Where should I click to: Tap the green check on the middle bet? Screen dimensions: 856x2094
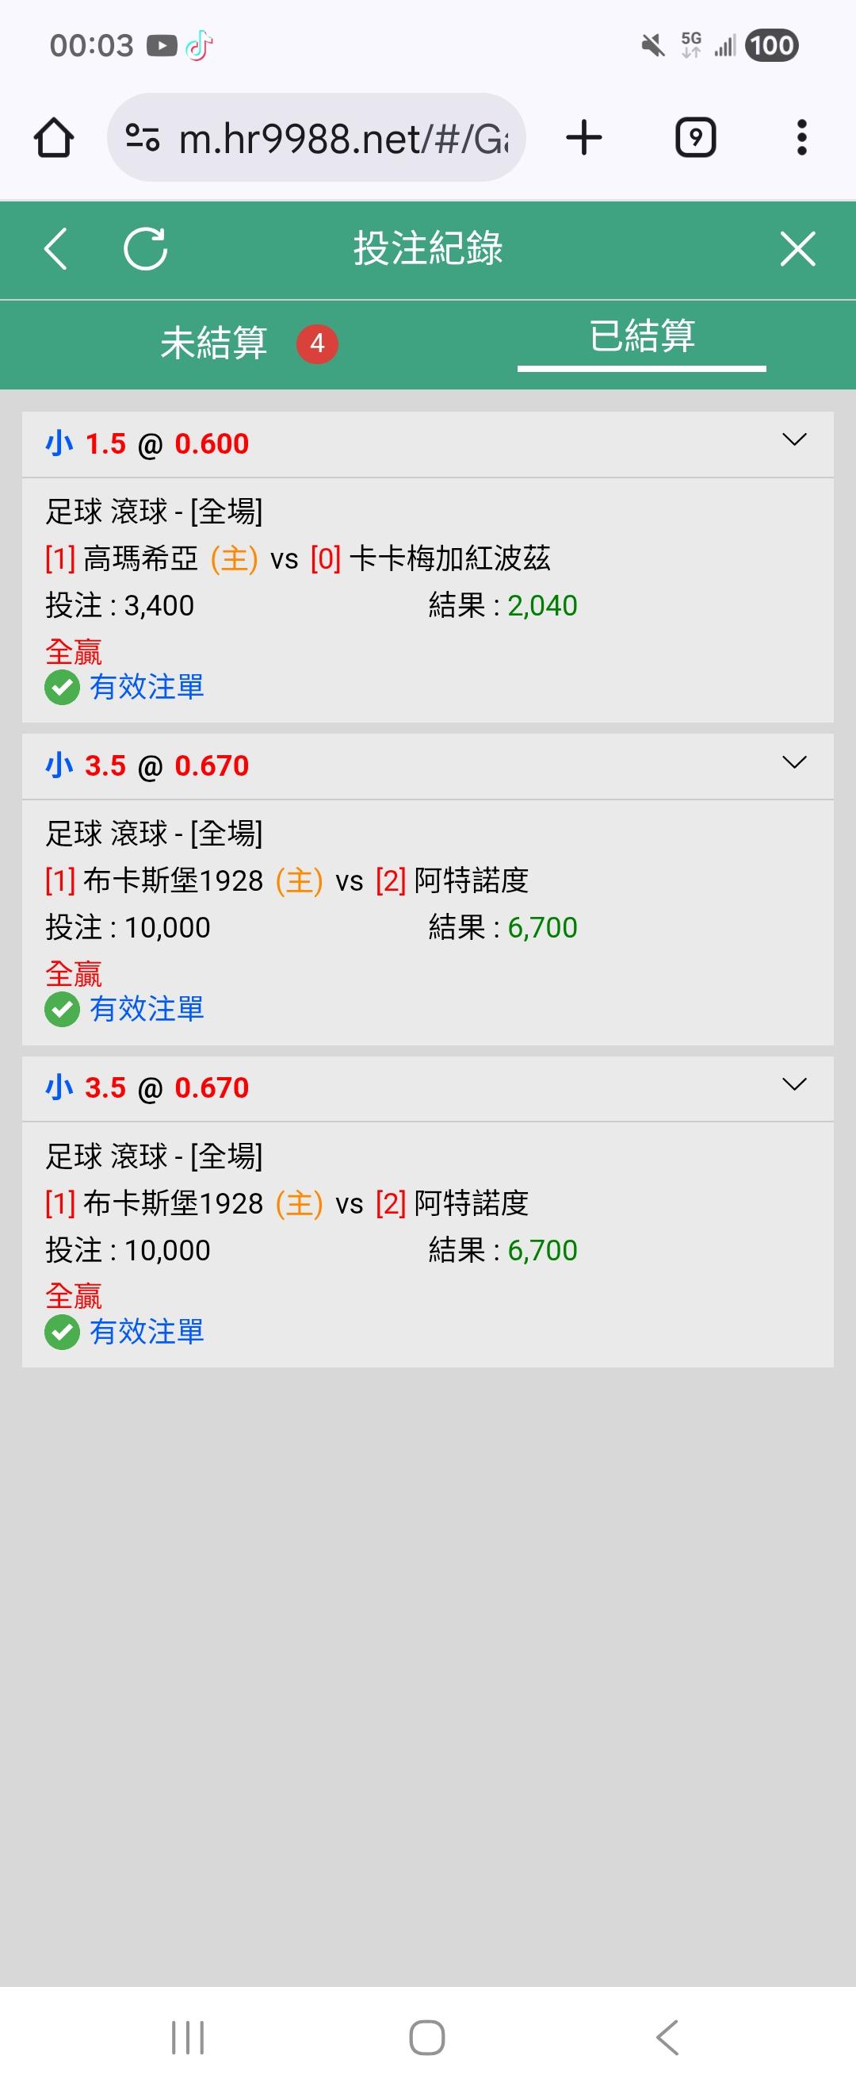[62, 1010]
